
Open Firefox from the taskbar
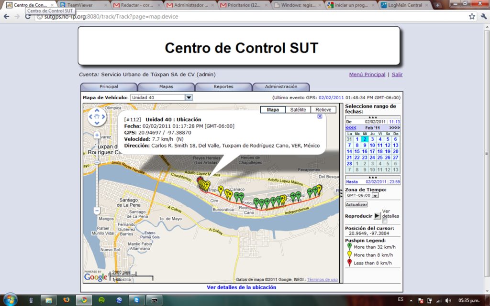[x=66, y=300]
